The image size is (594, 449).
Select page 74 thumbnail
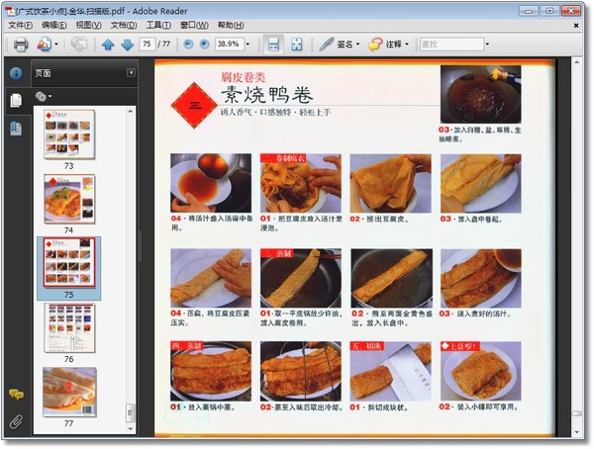69,199
